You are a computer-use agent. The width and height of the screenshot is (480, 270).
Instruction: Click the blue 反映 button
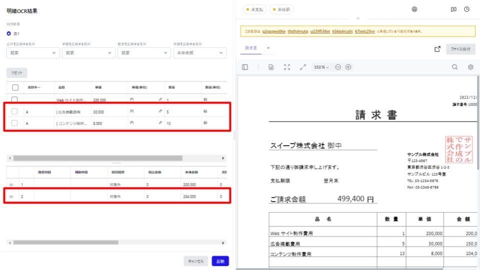coord(220,261)
